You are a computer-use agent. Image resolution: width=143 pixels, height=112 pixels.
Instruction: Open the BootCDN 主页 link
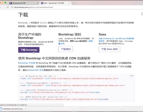click(36, 70)
